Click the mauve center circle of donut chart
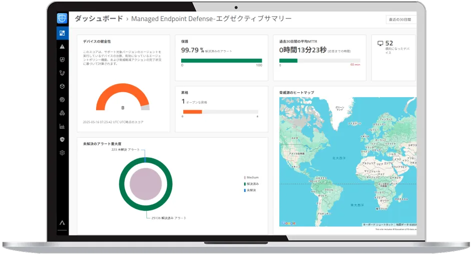 click(x=146, y=184)
